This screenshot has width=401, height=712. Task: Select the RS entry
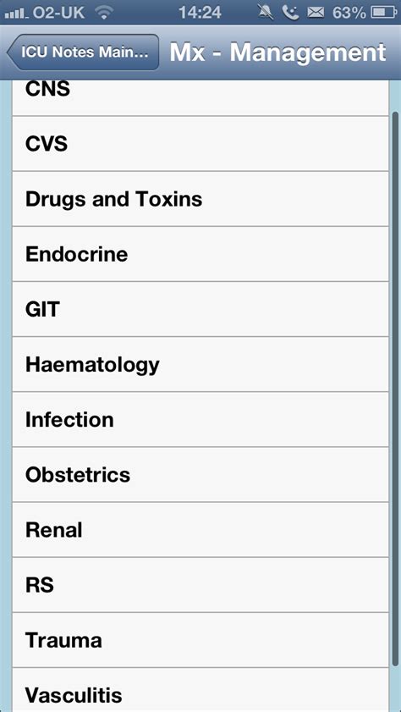click(200, 585)
